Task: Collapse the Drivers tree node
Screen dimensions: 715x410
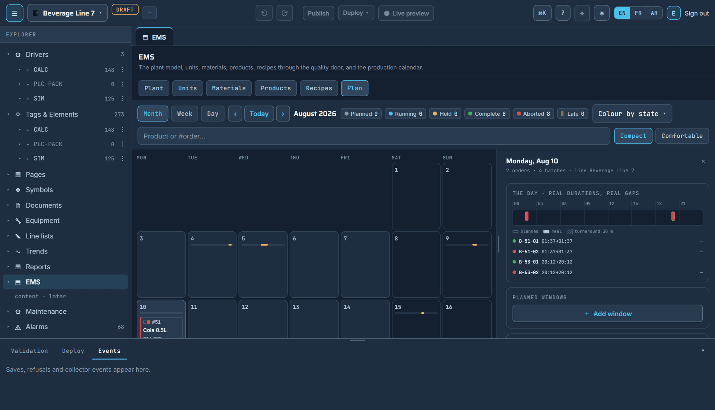Action: 8,54
